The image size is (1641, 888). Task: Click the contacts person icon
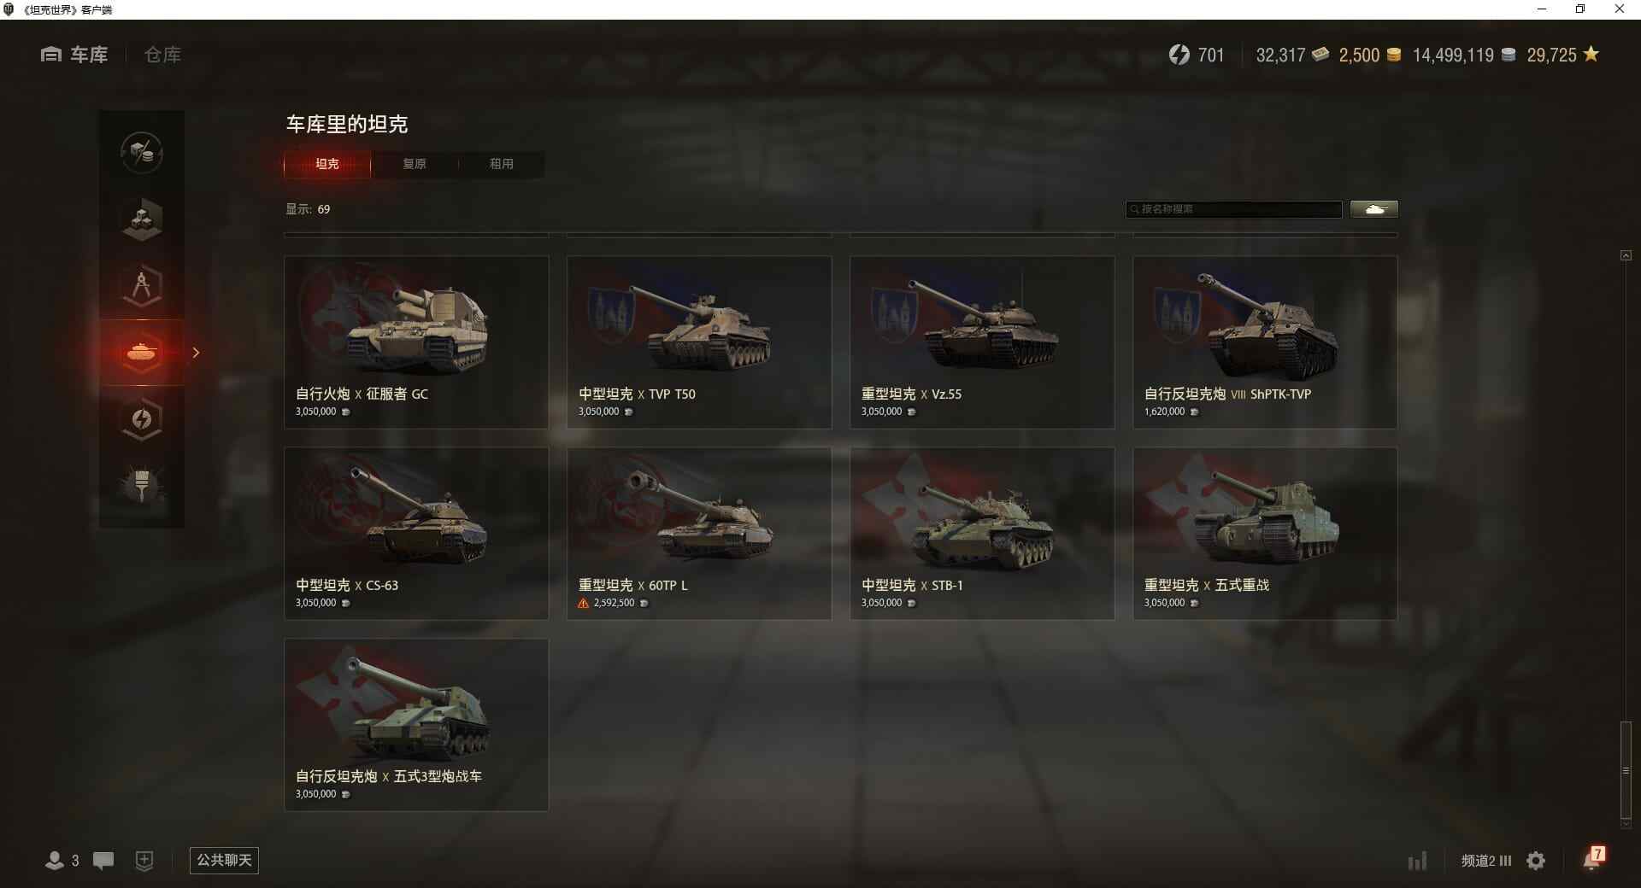55,861
